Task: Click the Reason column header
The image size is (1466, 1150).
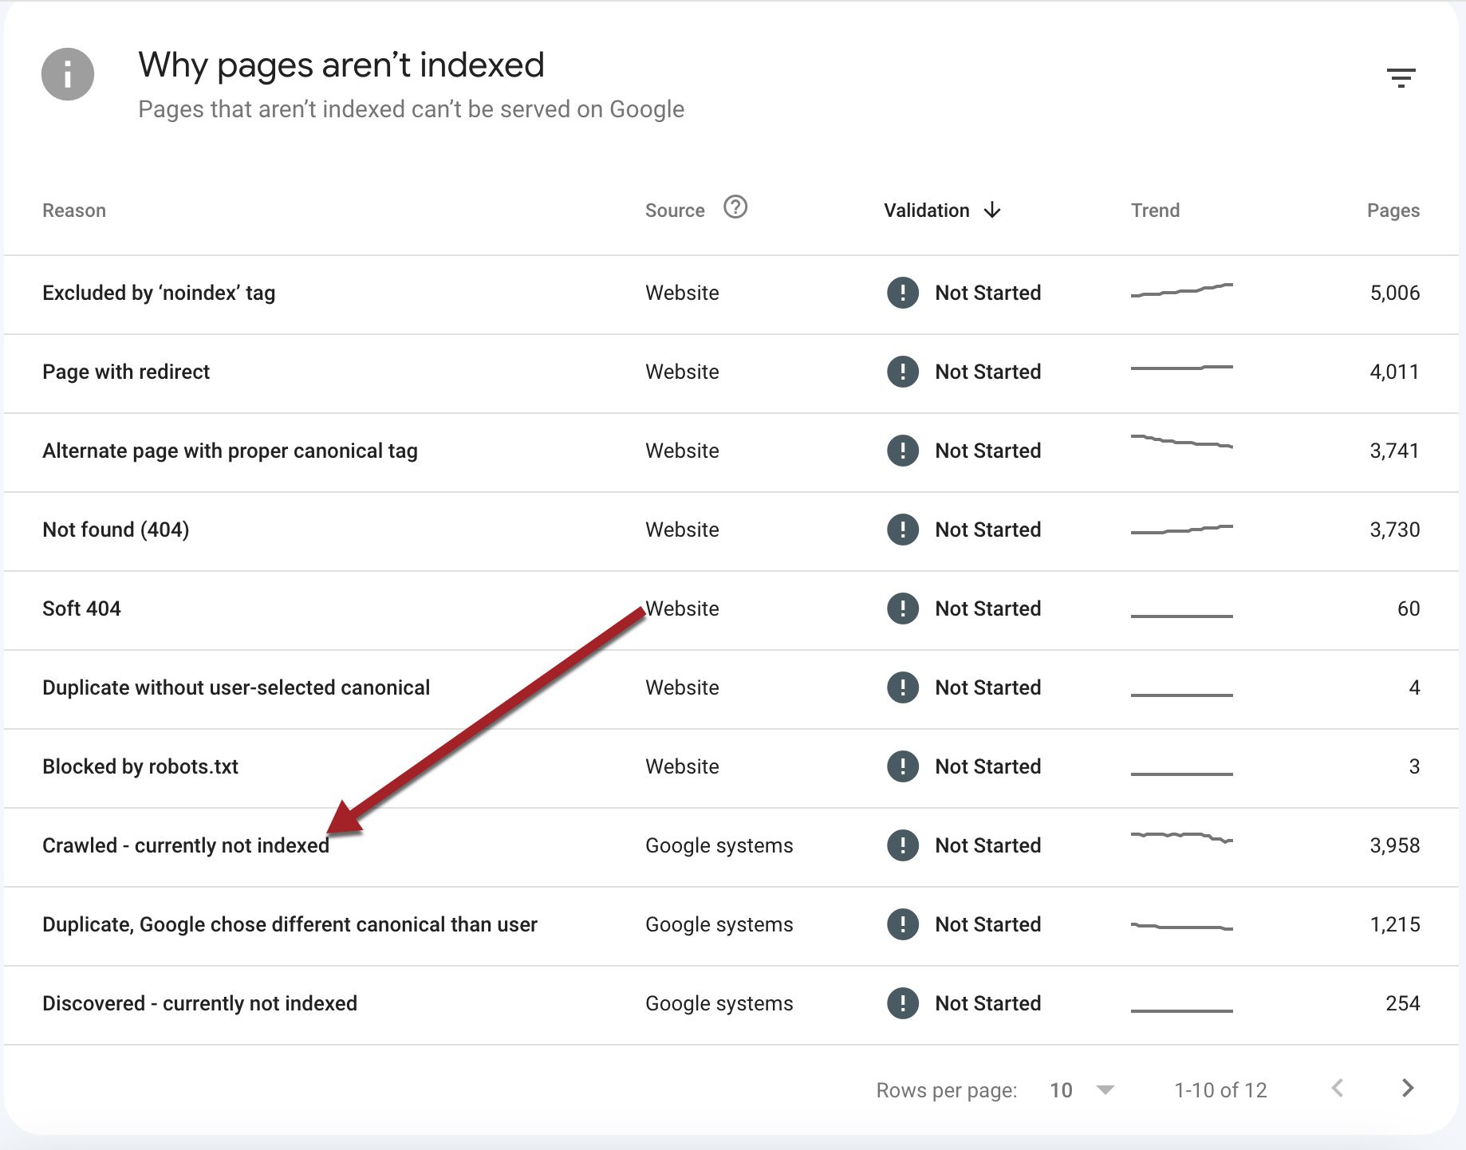Action: 74,211
